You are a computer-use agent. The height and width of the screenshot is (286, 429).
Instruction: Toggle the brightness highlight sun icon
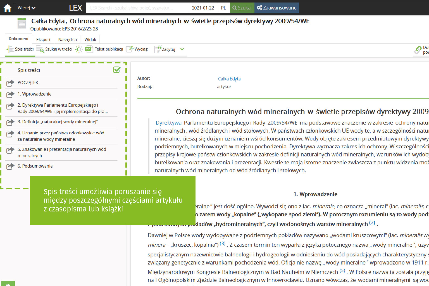(79, 49)
